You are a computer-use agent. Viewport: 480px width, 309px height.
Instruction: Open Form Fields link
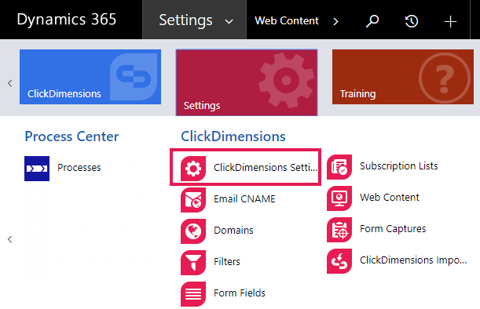(240, 293)
